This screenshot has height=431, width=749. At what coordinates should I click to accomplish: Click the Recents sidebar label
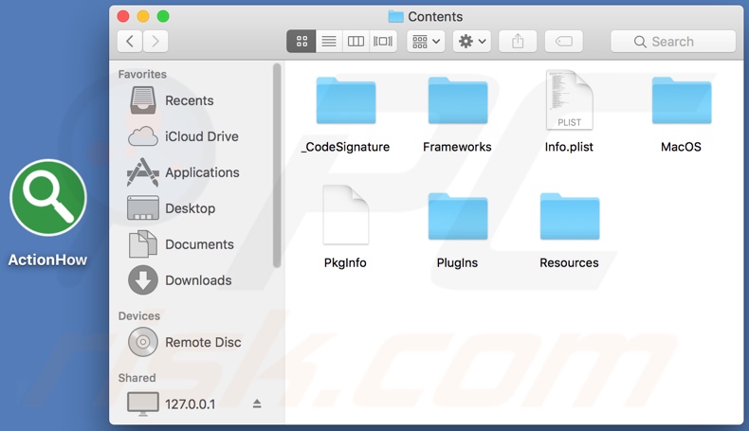190,100
